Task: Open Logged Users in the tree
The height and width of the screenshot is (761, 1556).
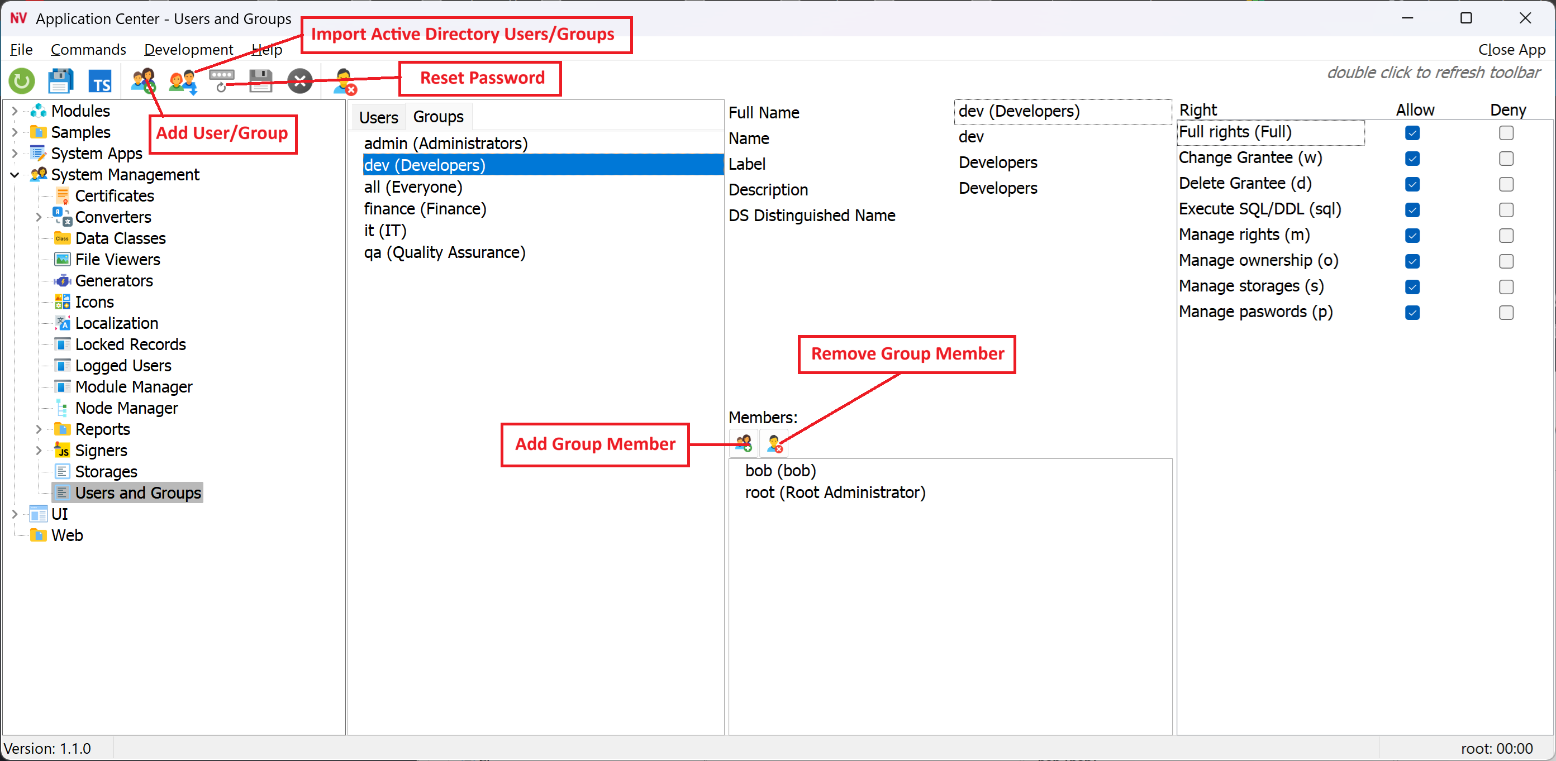Action: click(123, 366)
